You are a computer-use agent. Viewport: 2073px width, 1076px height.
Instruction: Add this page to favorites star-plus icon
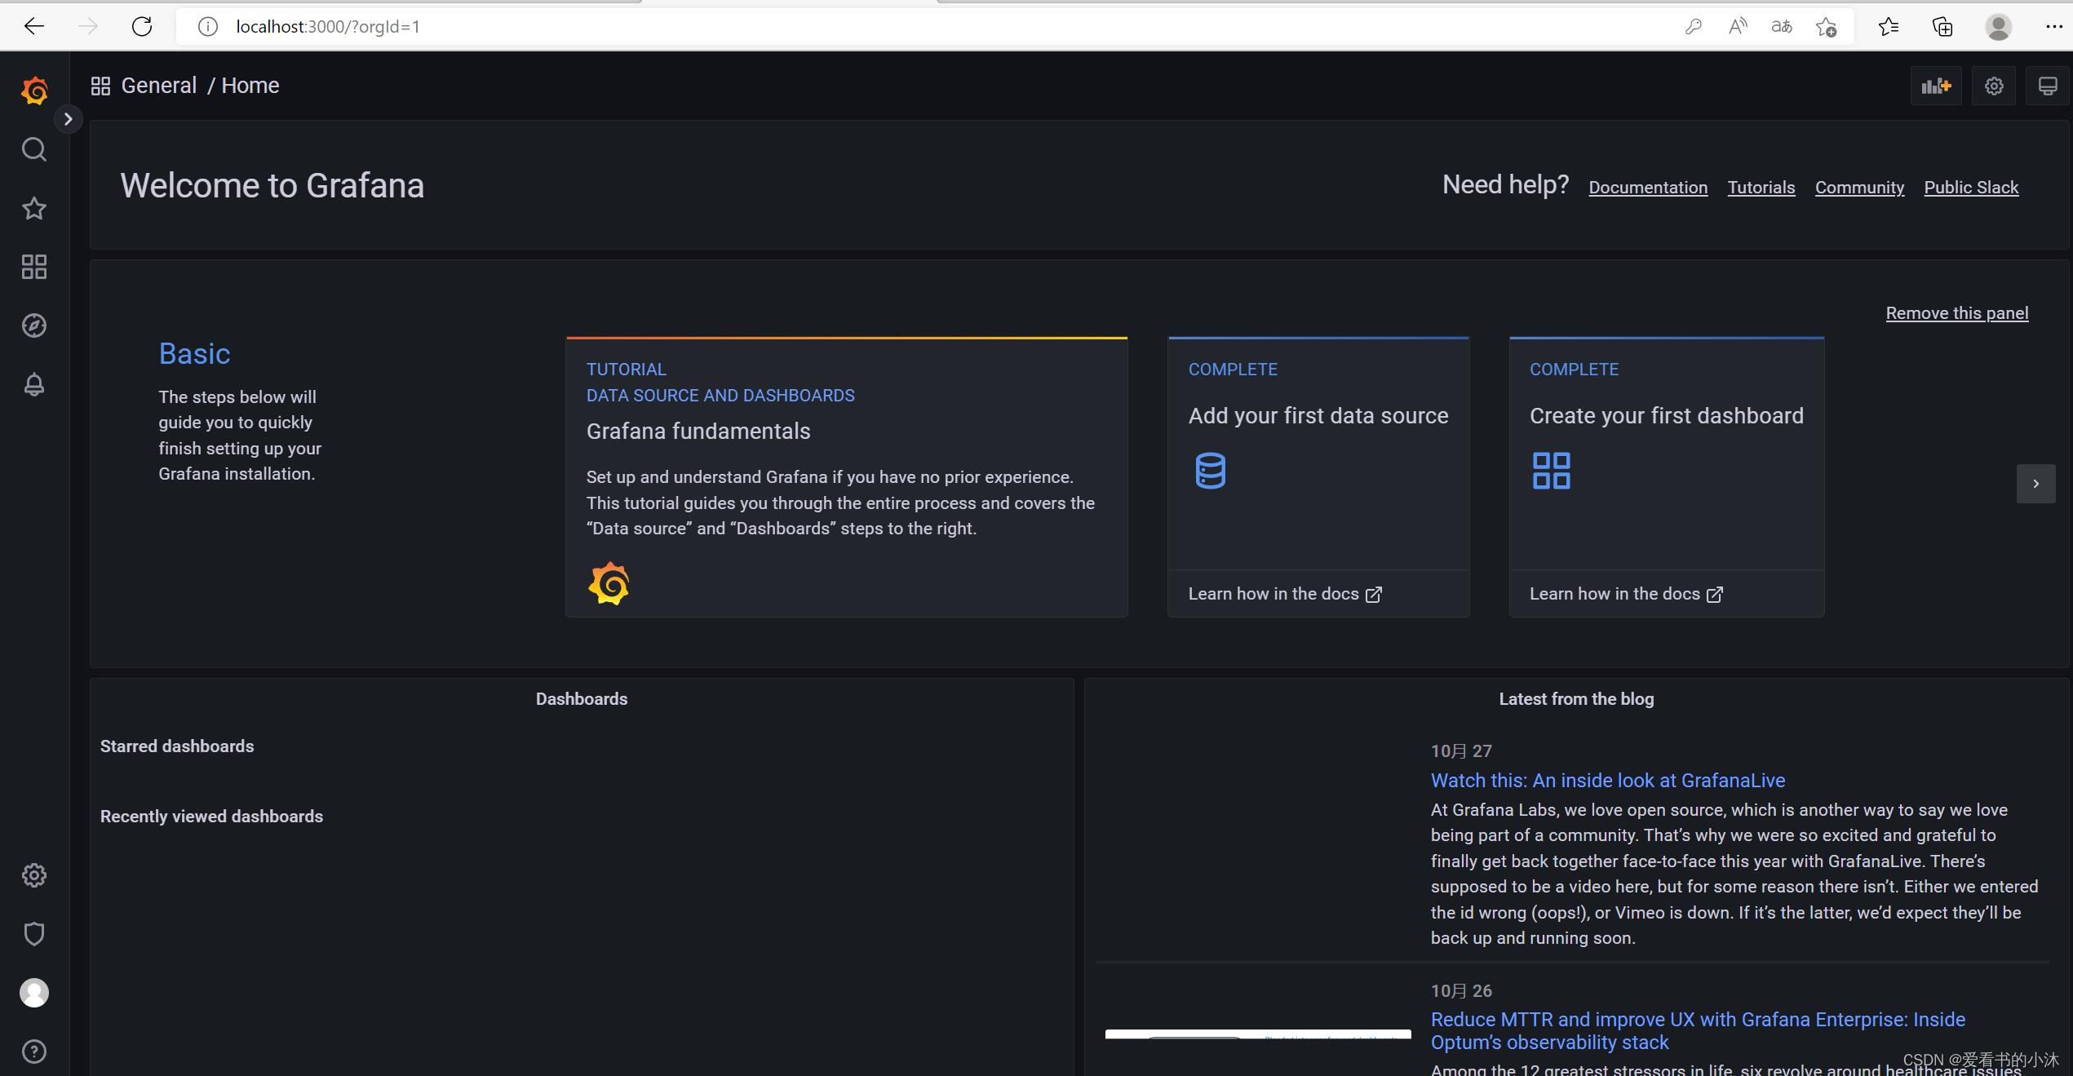tap(1826, 27)
